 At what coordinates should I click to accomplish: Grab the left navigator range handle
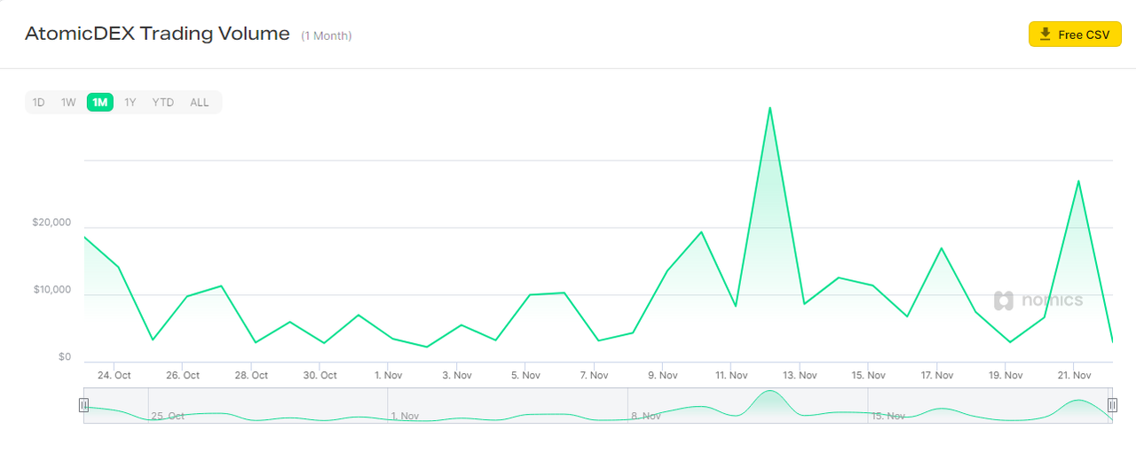pyautogui.click(x=83, y=405)
